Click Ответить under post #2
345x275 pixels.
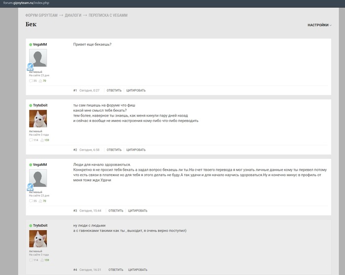click(x=114, y=150)
